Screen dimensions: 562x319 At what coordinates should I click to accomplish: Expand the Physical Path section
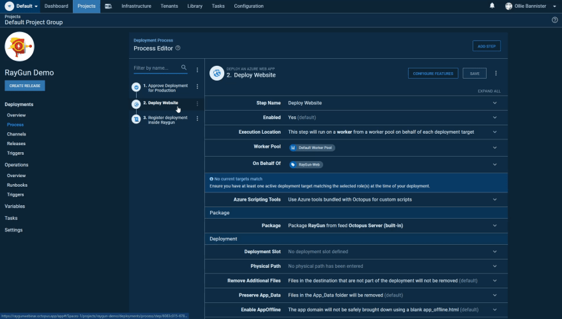(494, 266)
